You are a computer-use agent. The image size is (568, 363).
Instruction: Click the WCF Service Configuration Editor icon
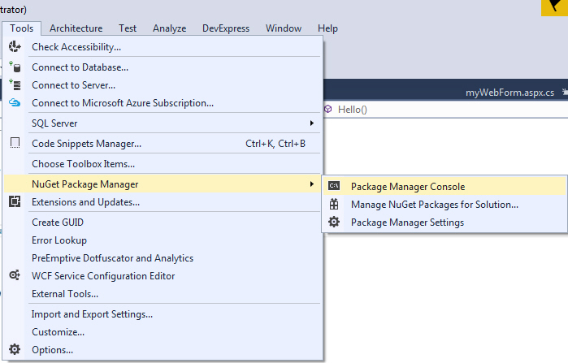(x=15, y=276)
